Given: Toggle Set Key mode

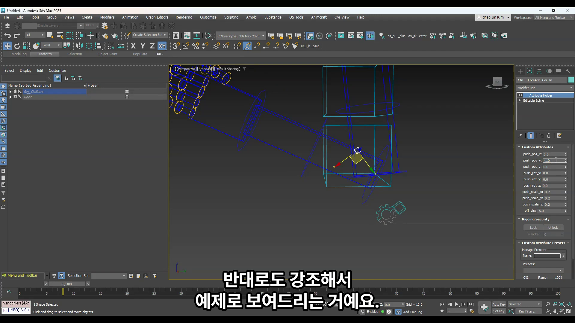Looking at the screenshot, I should coord(499,311).
